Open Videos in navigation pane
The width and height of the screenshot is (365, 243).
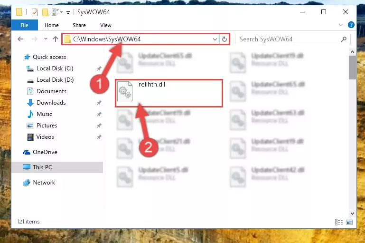(45, 137)
